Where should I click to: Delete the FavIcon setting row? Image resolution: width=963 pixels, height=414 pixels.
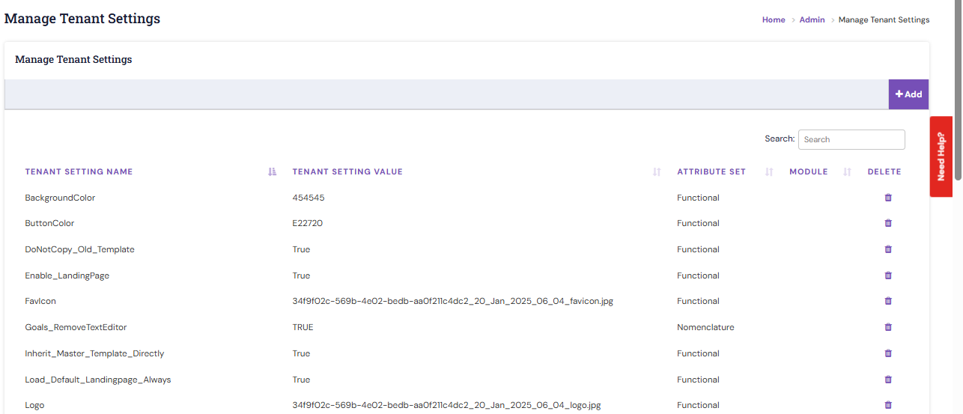pos(888,301)
